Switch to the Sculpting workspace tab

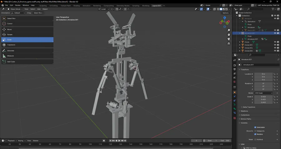(43, 6)
